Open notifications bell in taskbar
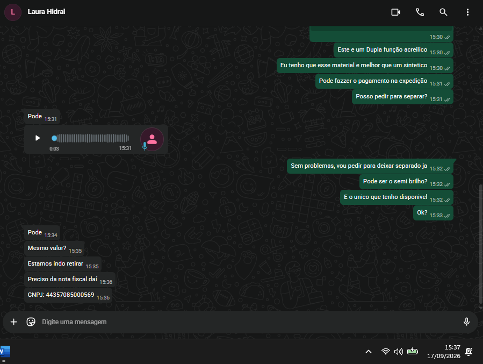Viewport: 483px width, 364px height. coord(468,351)
